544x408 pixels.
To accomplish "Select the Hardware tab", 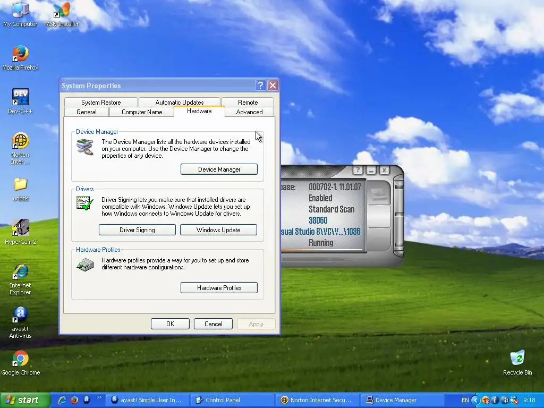I will point(199,111).
